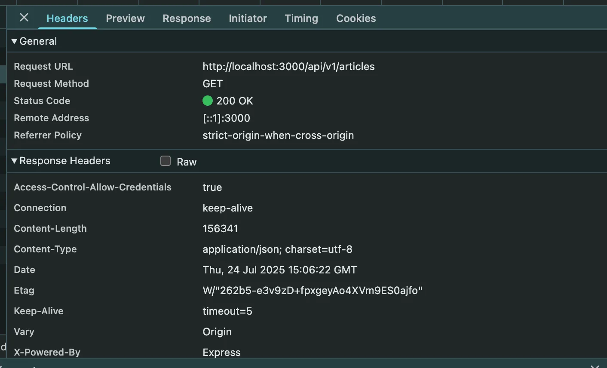607x368 pixels.
Task: Open the Preview tab
Action: click(x=125, y=18)
